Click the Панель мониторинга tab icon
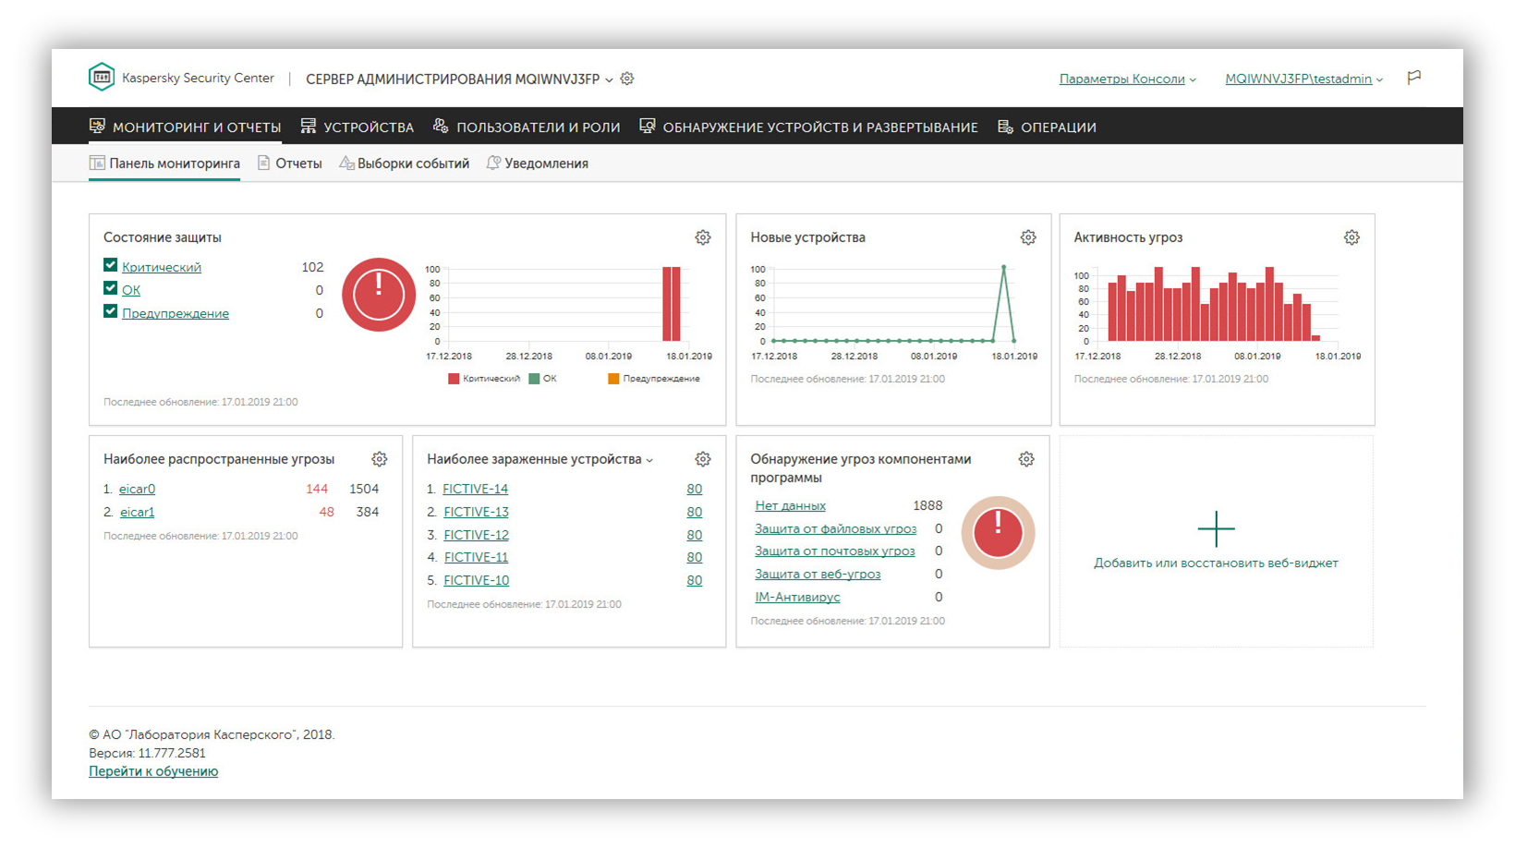The height and width of the screenshot is (848, 1515). coord(97,164)
